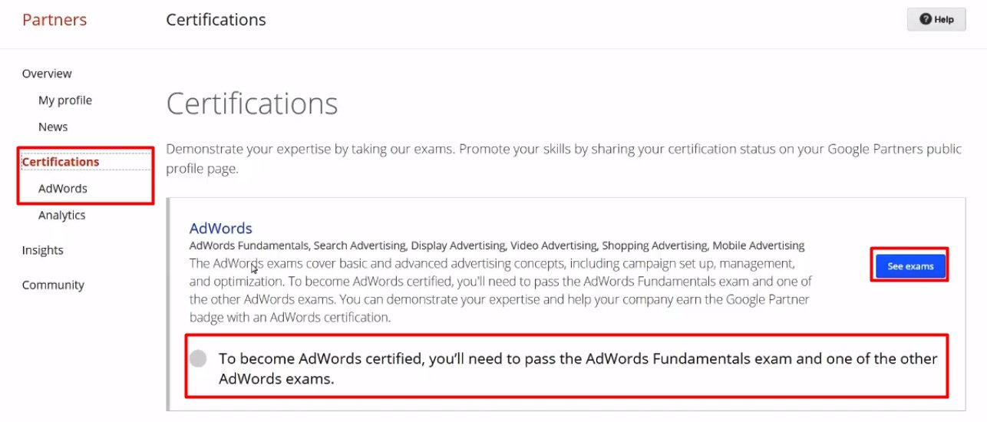
Task: Click the Certifications title in the top header
Action: coord(216,20)
